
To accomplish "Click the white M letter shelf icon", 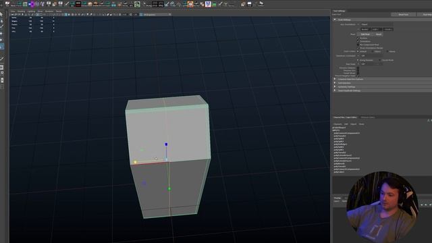I will tap(208, 4).
